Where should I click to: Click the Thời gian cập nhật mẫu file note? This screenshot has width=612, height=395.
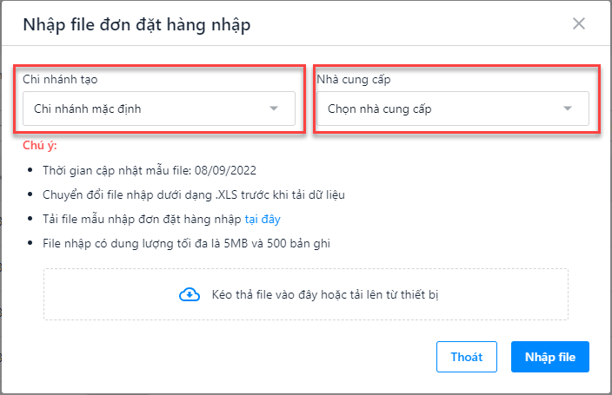pos(150,170)
